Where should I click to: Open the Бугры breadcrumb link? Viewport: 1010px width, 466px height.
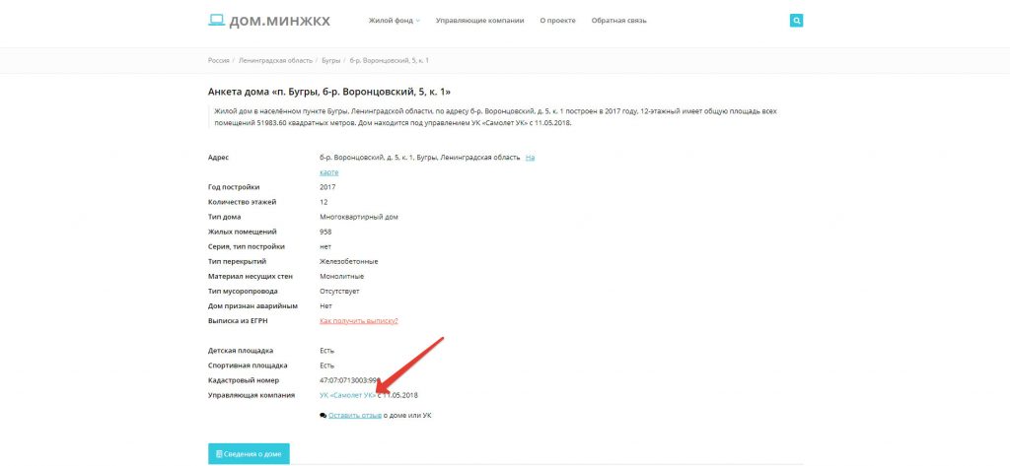click(x=331, y=60)
